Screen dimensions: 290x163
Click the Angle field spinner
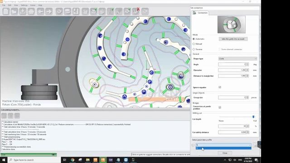[247, 64]
